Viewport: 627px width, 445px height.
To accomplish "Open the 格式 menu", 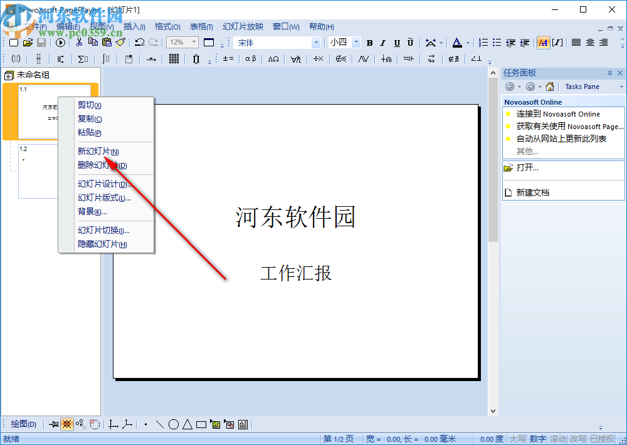I will [x=166, y=26].
